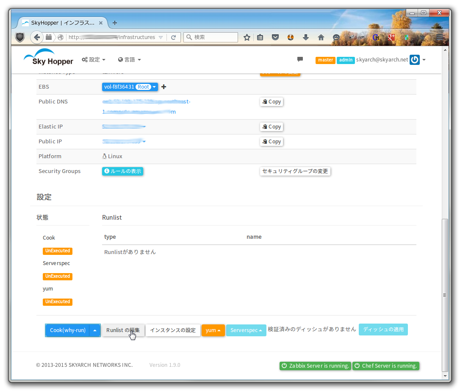Viewport: 460px width, 391px height.
Task: Click the globe site identity icon
Action: click(61, 37)
